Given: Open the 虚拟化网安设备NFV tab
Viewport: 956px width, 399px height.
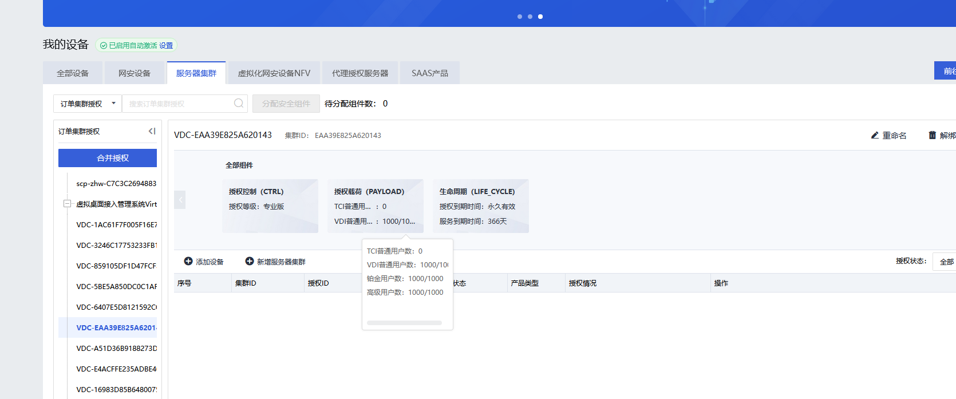Looking at the screenshot, I should click(x=274, y=73).
